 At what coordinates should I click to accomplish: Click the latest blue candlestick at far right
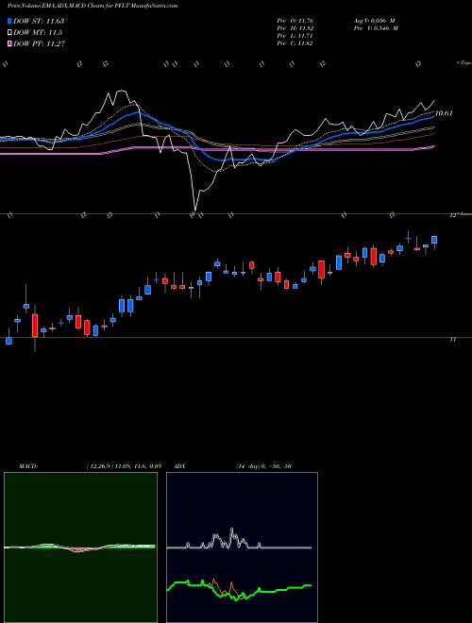coord(434,240)
